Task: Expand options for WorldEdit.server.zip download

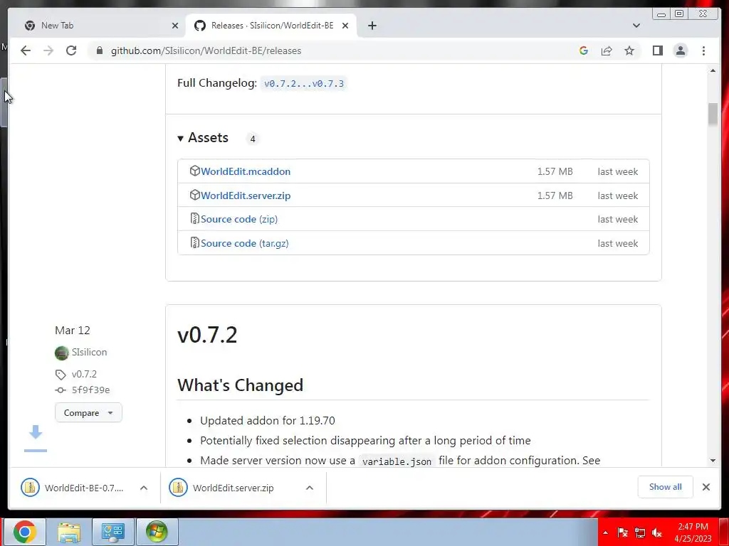Action: (x=310, y=488)
